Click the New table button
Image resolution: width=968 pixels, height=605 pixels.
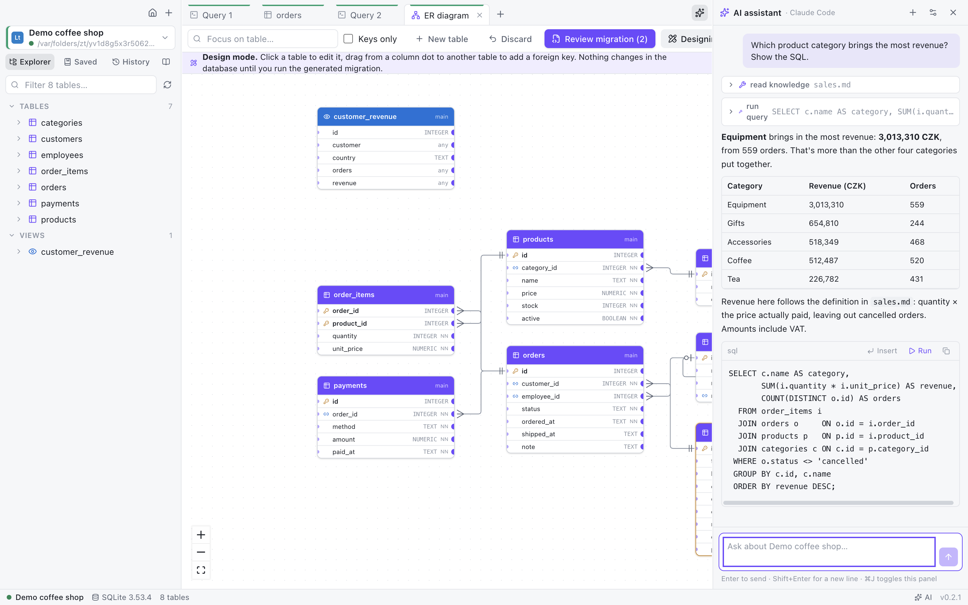442,39
